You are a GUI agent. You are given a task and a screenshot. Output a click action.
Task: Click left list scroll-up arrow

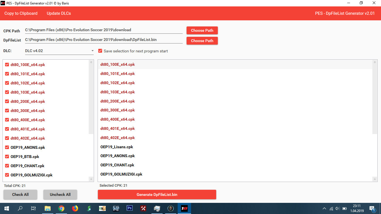91,62
